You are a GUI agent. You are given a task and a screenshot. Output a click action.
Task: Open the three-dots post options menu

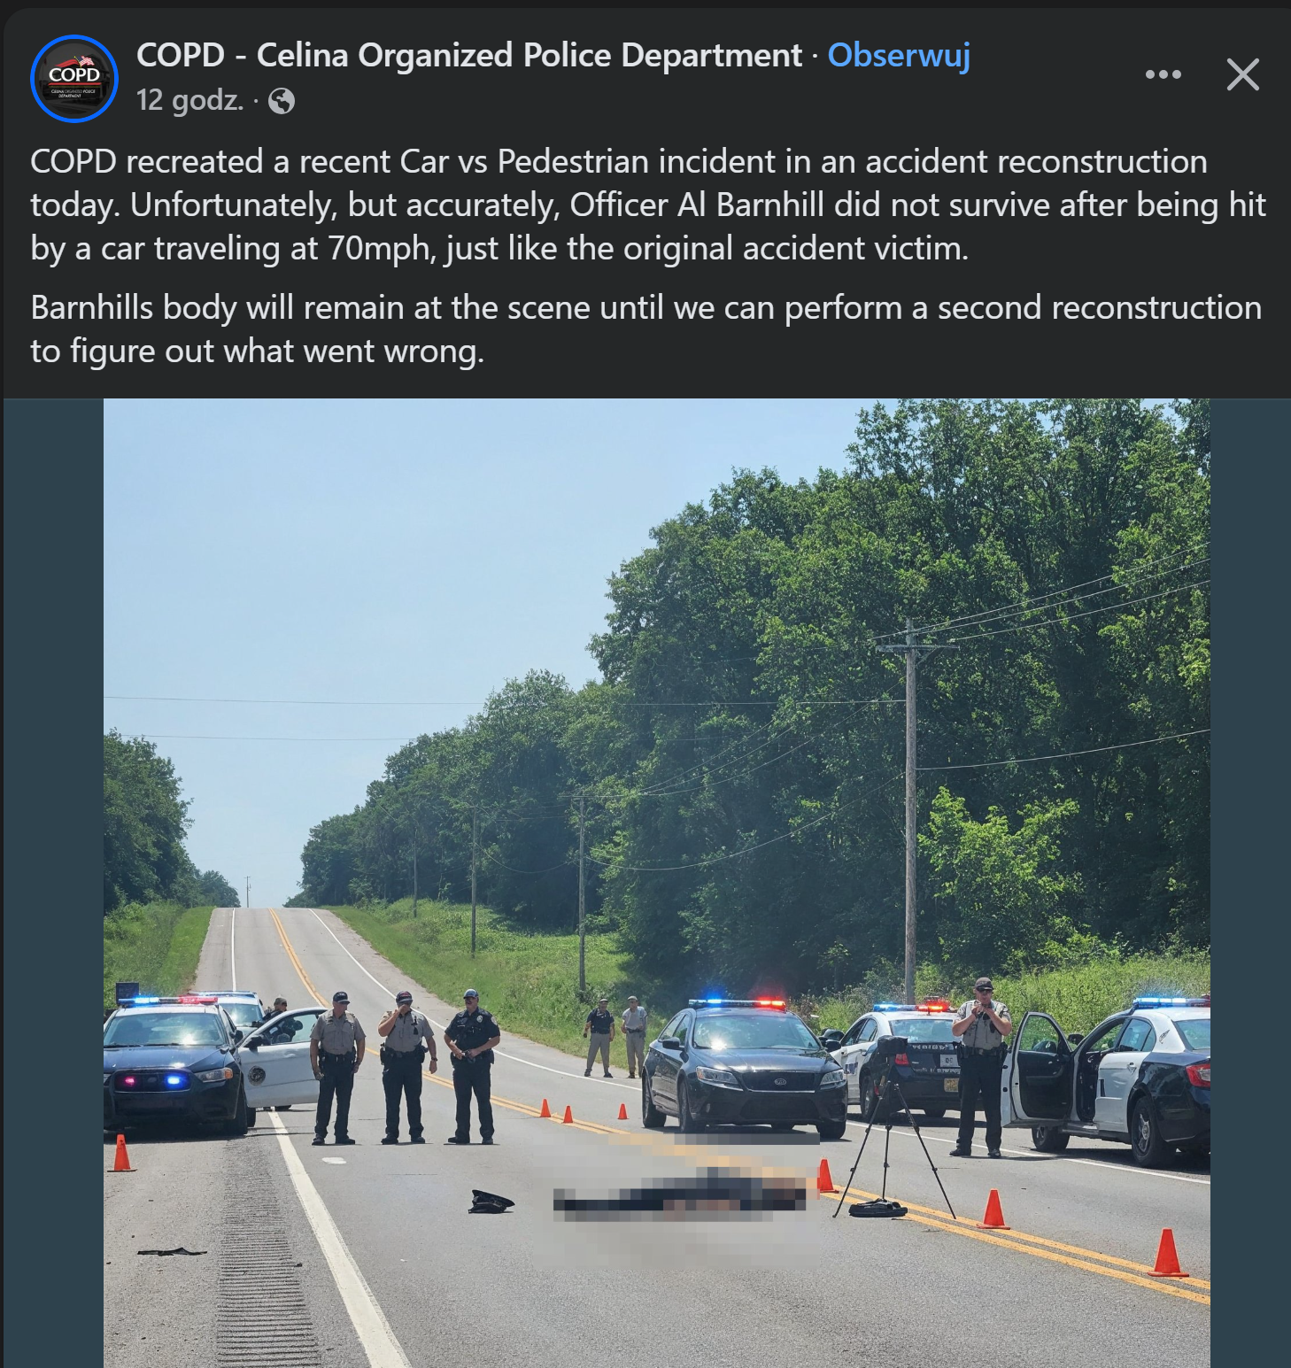pyautogui.click(x=1163, y=74)
